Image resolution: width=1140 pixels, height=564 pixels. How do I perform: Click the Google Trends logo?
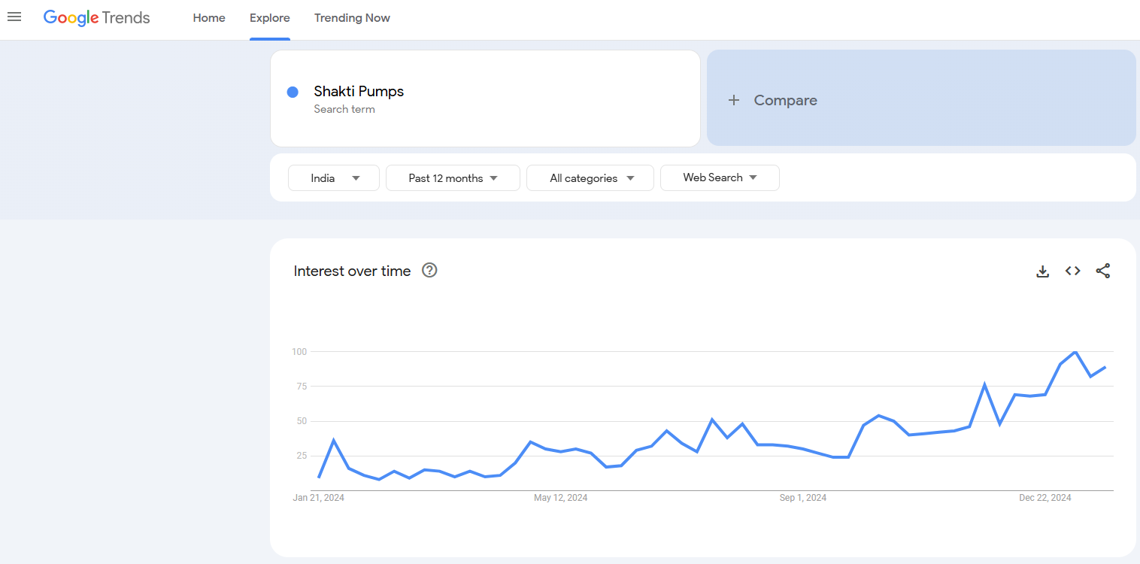97,18
